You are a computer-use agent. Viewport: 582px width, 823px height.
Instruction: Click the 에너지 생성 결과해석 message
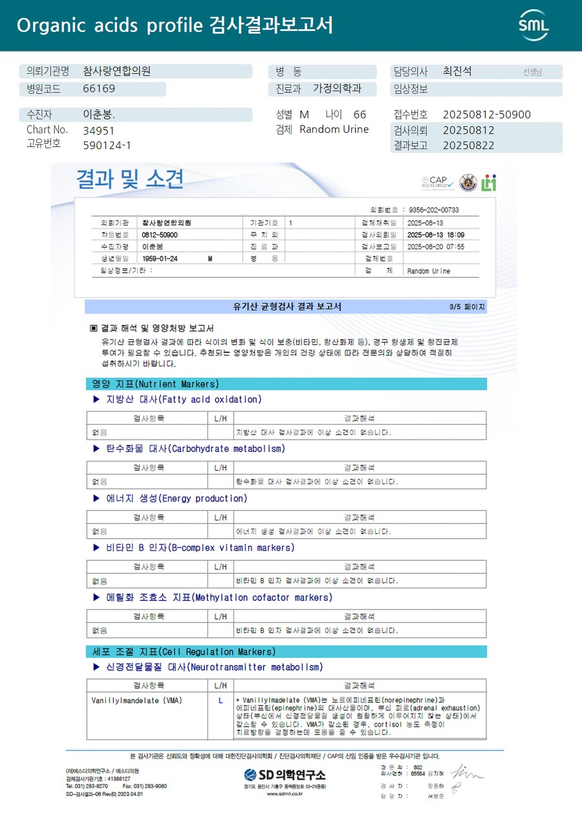(314, 532)
